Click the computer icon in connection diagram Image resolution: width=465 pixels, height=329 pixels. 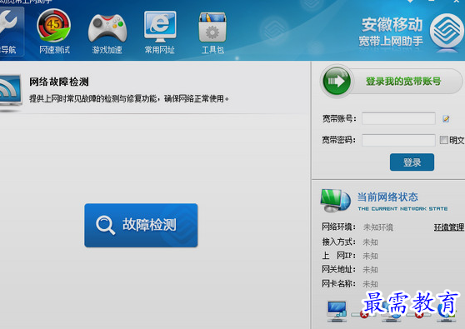click(337, 311)
